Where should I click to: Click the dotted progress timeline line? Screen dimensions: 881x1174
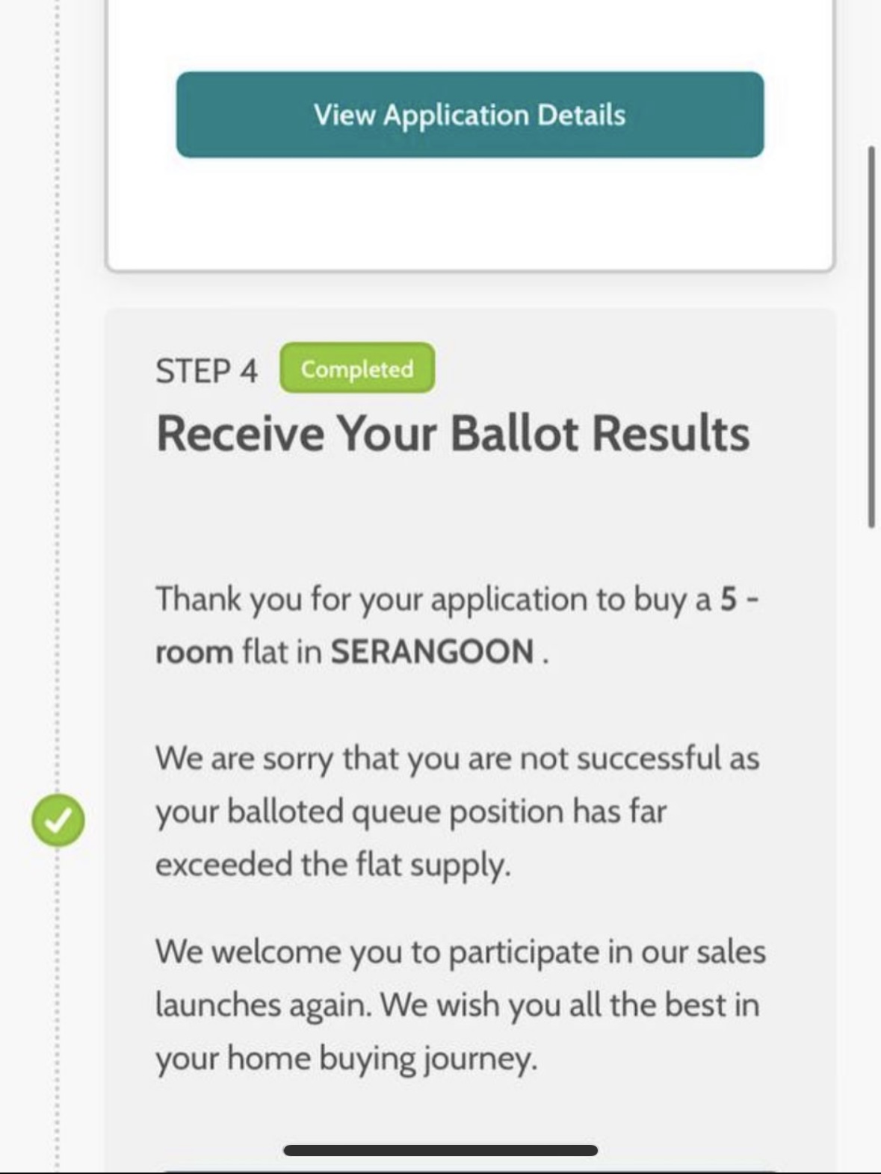click(58, 523)
